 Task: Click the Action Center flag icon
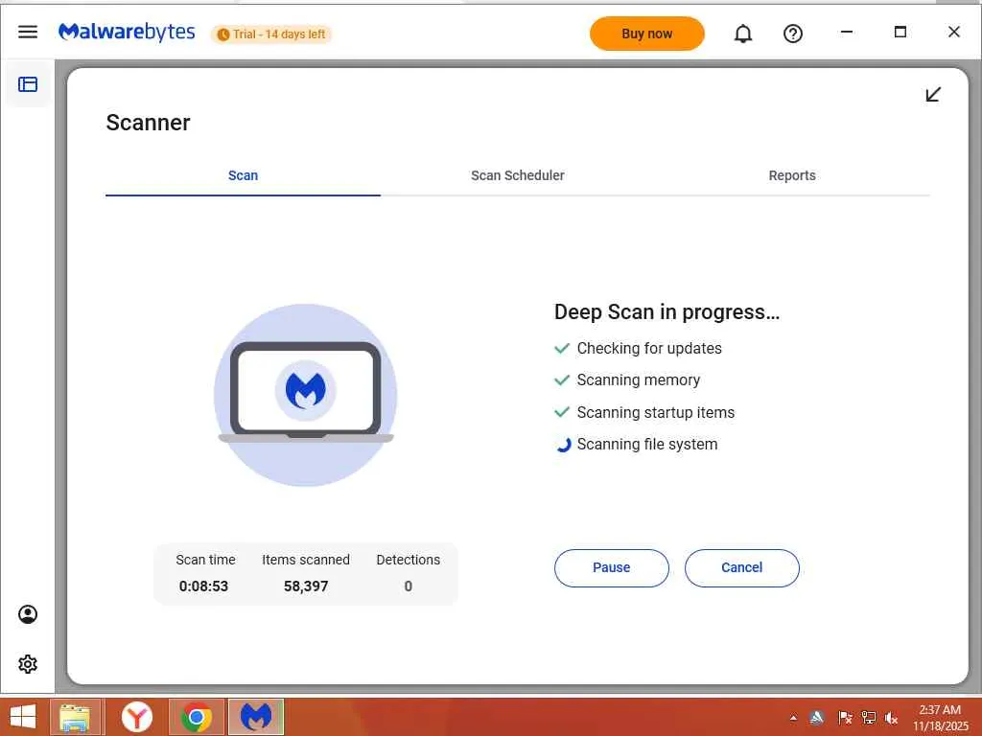[x=845, y=719]
